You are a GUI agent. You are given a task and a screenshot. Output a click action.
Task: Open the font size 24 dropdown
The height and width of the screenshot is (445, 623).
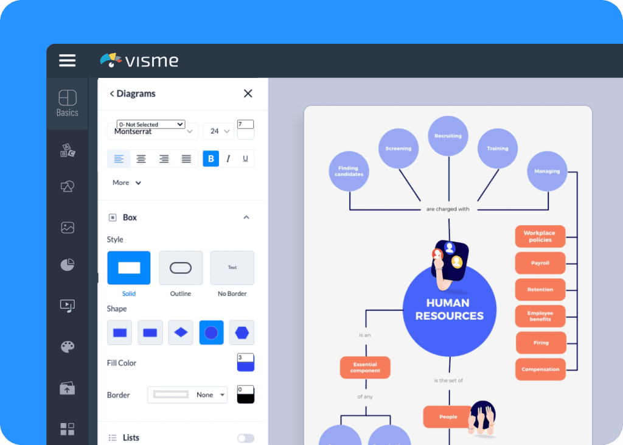[x=218, y=130]
